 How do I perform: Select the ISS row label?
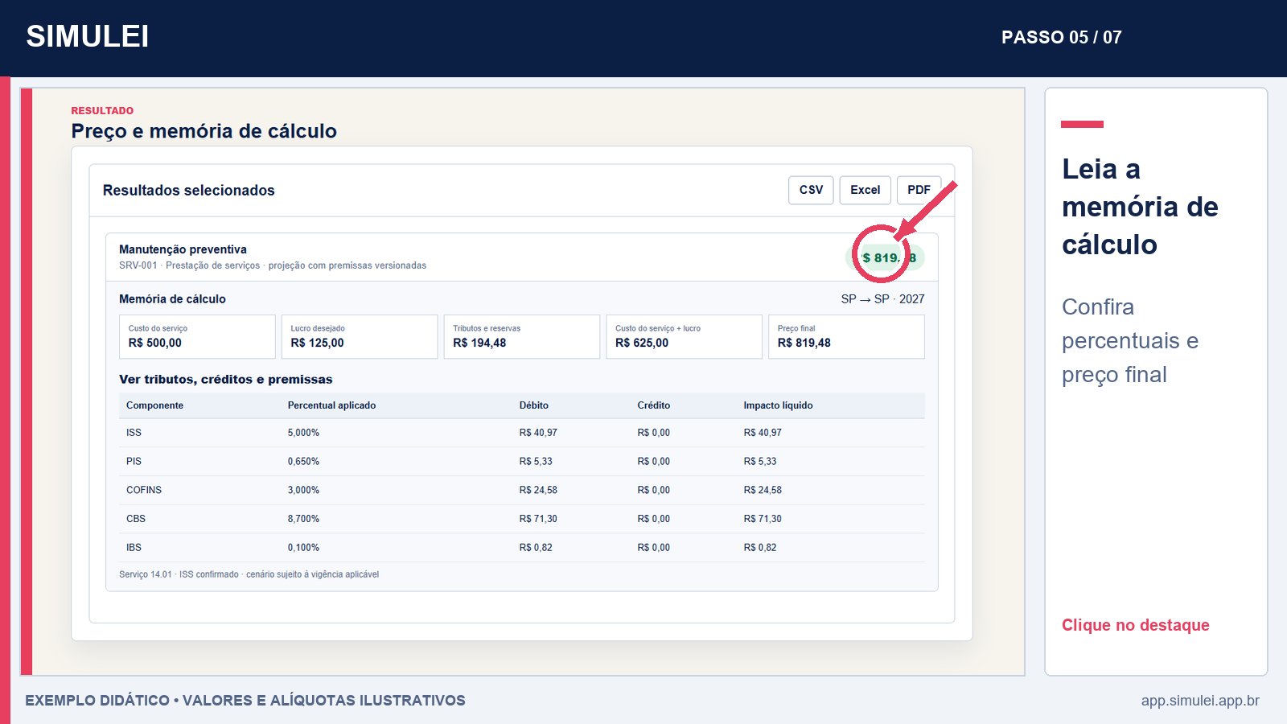point(134,433)
